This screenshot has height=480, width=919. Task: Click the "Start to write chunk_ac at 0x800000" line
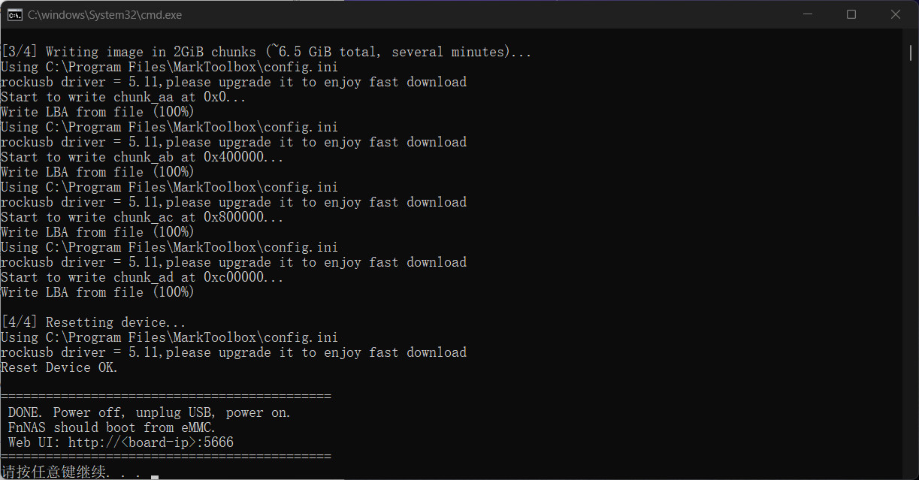pyautogui.click(x=142, y=217)
